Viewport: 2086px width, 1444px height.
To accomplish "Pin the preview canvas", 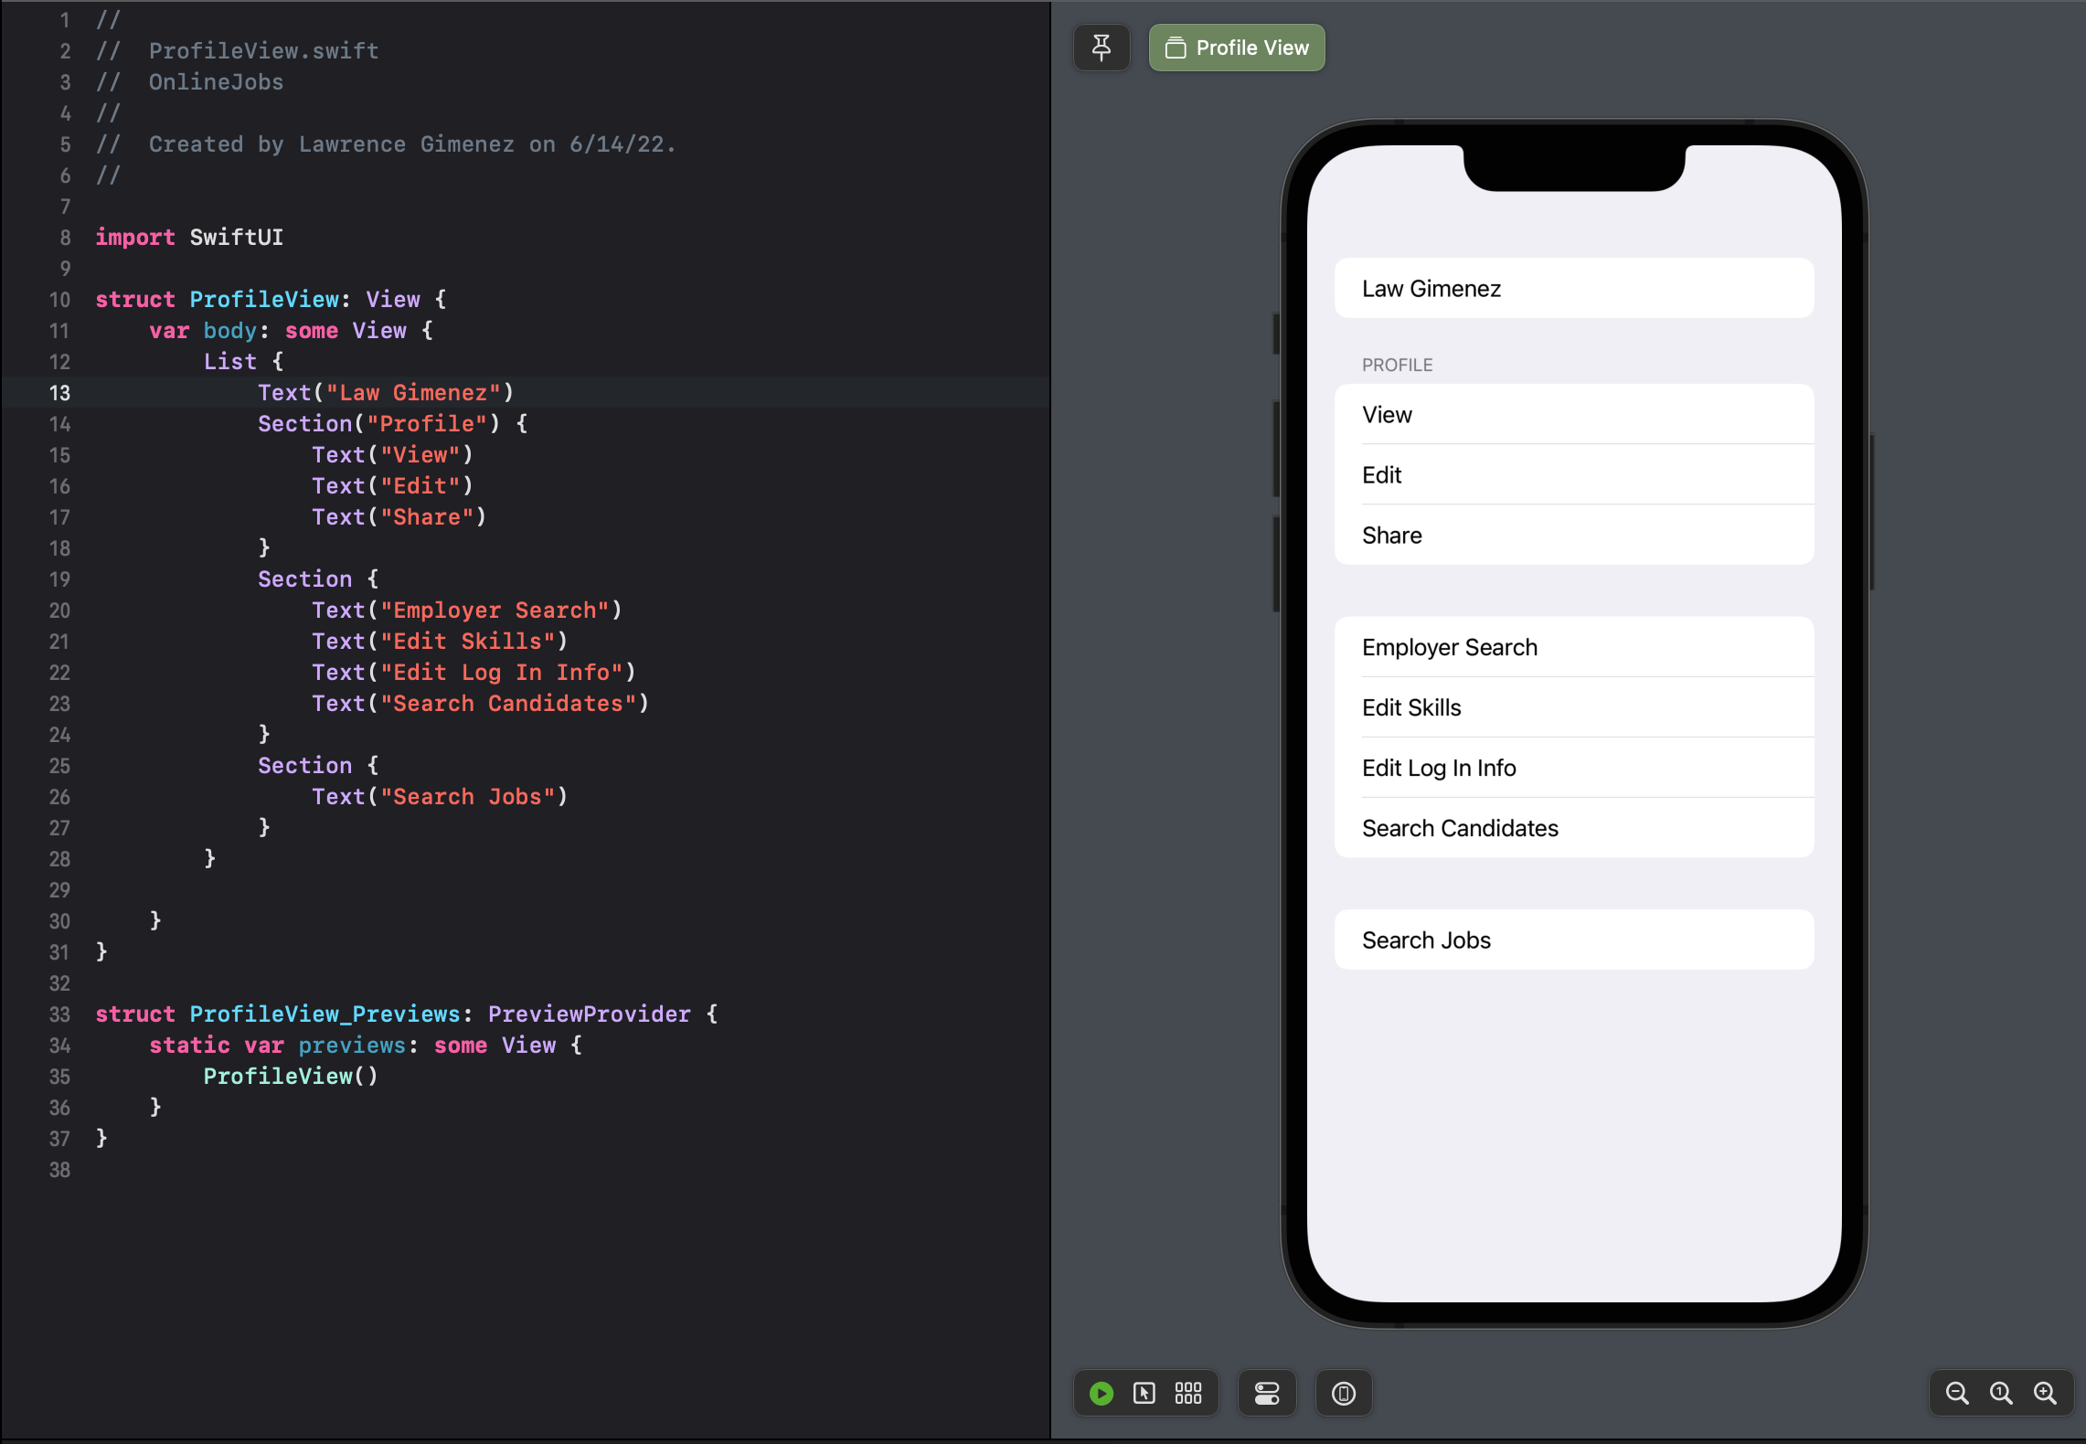I will pyautogui.click(x=1102, y=48).
